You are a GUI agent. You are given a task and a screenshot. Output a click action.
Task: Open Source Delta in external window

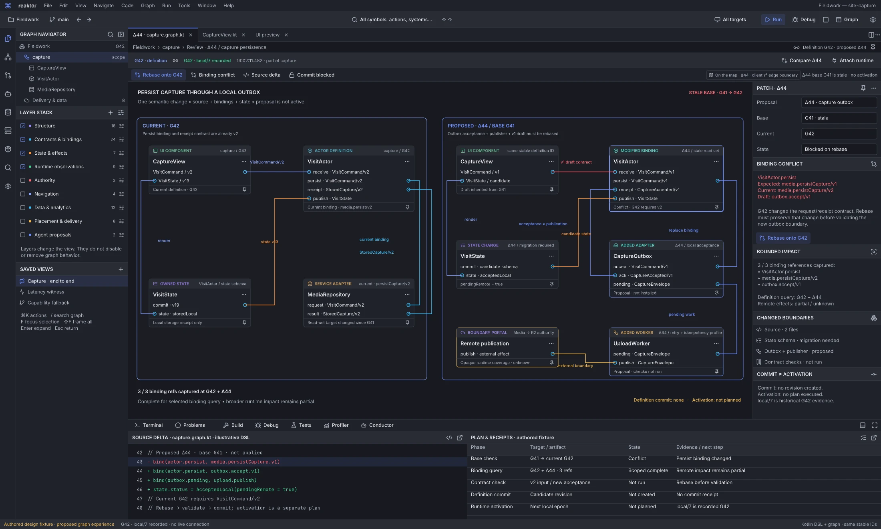(x=460, y=438)
